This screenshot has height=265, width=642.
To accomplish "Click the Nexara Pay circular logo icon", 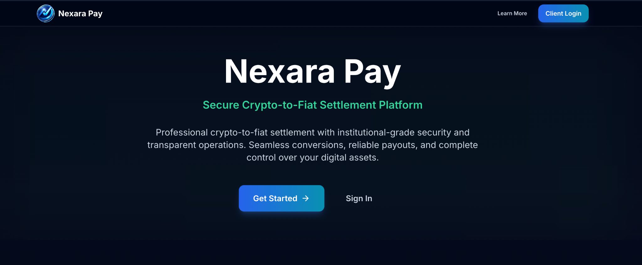I will [x=45, y=13].
